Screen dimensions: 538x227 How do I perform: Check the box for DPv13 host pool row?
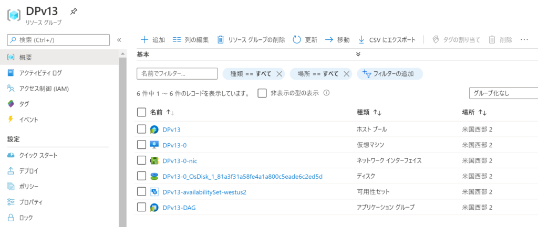[x=141, y=129]
